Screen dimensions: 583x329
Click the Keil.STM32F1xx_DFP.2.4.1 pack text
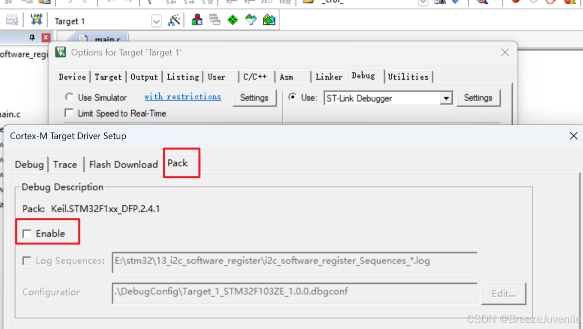pyautogui.click(x=106, y=208)
